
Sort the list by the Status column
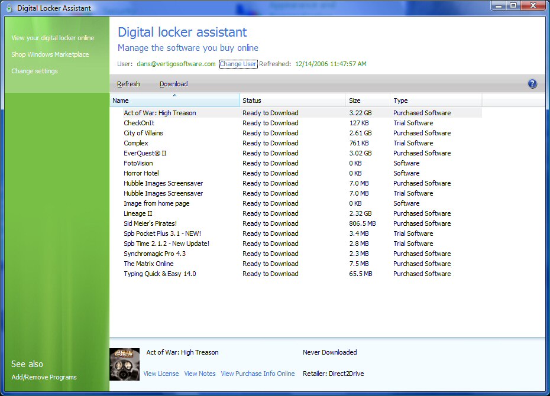point(293,100)
